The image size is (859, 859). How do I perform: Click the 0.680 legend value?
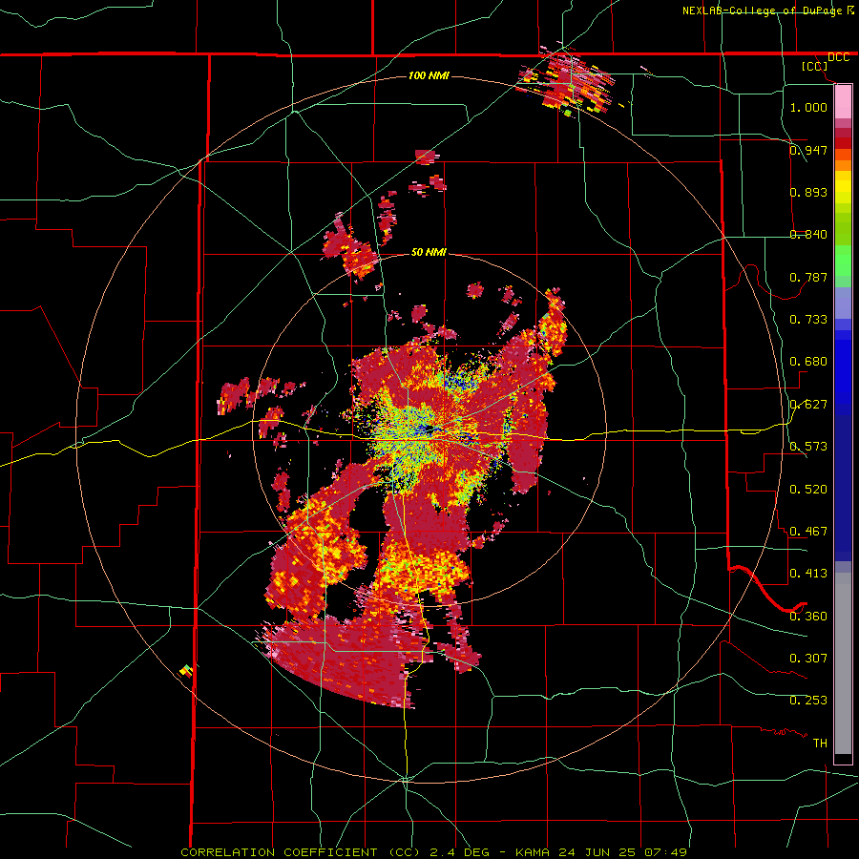pos(808,361)
